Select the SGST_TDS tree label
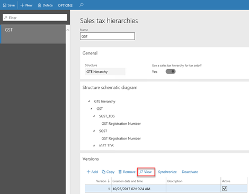This screenshot has width=249, height=194. click(x=107, y=116)
